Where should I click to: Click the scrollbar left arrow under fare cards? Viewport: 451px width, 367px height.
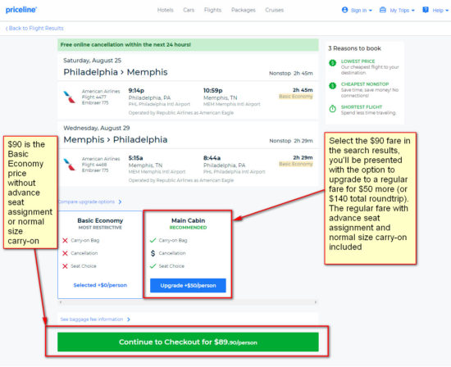coord(60,302)
